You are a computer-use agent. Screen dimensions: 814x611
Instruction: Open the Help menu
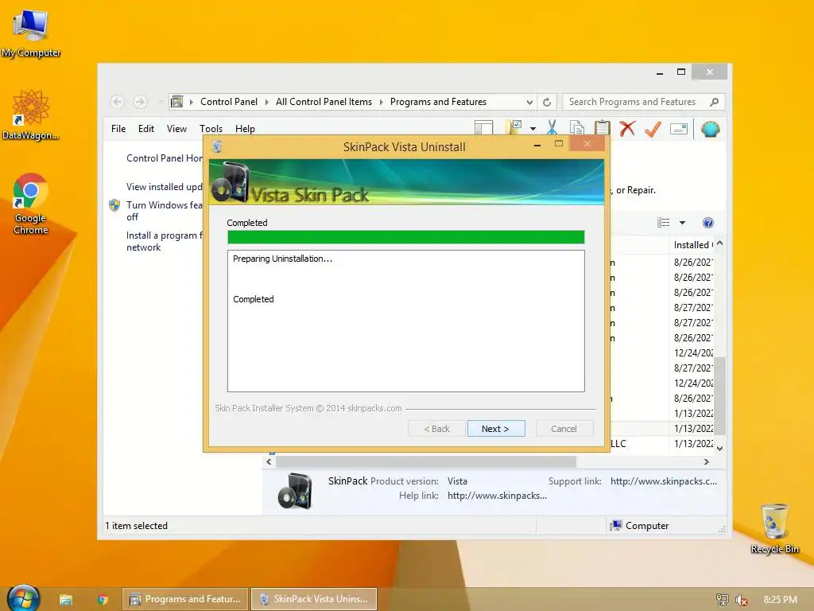click(245, 128)
